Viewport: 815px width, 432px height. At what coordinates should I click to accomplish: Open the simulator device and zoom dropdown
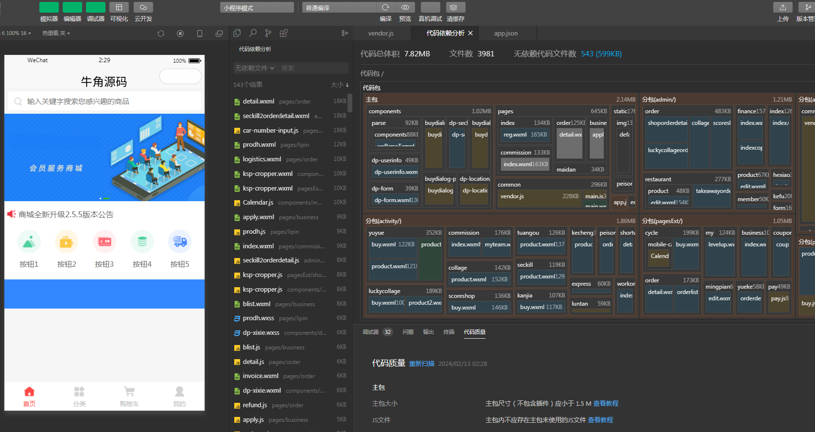tap(17, 33)
